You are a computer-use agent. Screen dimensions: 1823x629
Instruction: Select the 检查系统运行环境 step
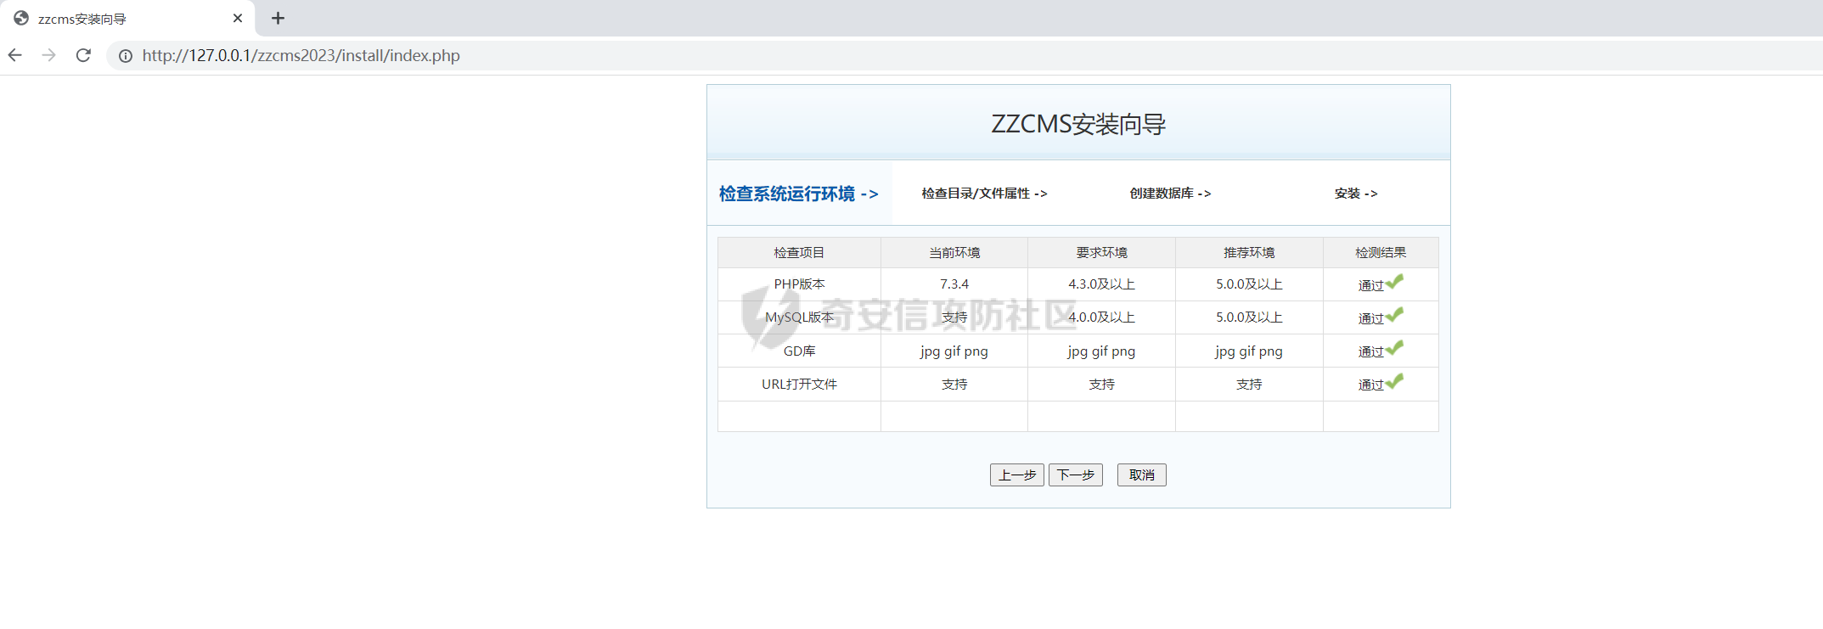click(x=799, y=194)
